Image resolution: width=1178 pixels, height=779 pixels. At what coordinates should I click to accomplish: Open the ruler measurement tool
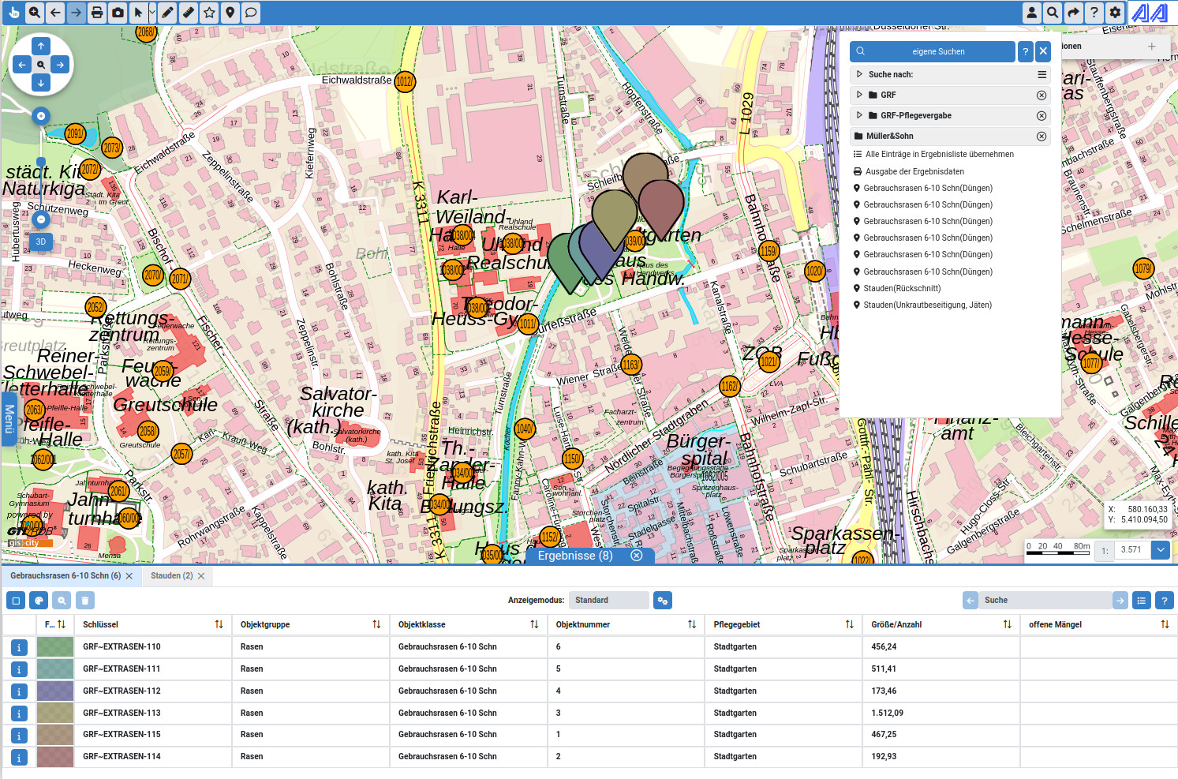(x=188, y=13)
